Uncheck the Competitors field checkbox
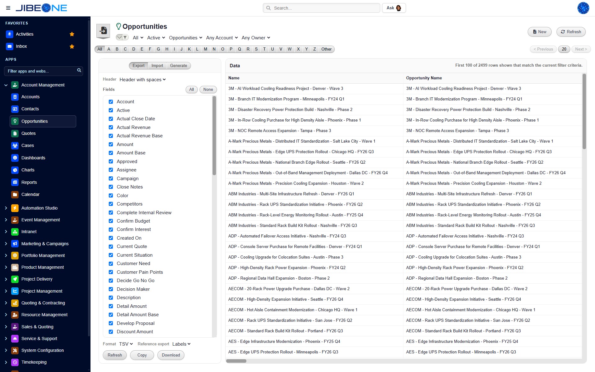Viewport: 595px width, 372px height. 111,204
